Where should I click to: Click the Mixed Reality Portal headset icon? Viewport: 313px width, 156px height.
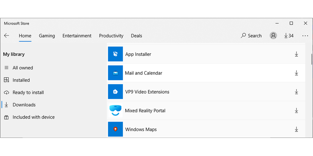115,110
